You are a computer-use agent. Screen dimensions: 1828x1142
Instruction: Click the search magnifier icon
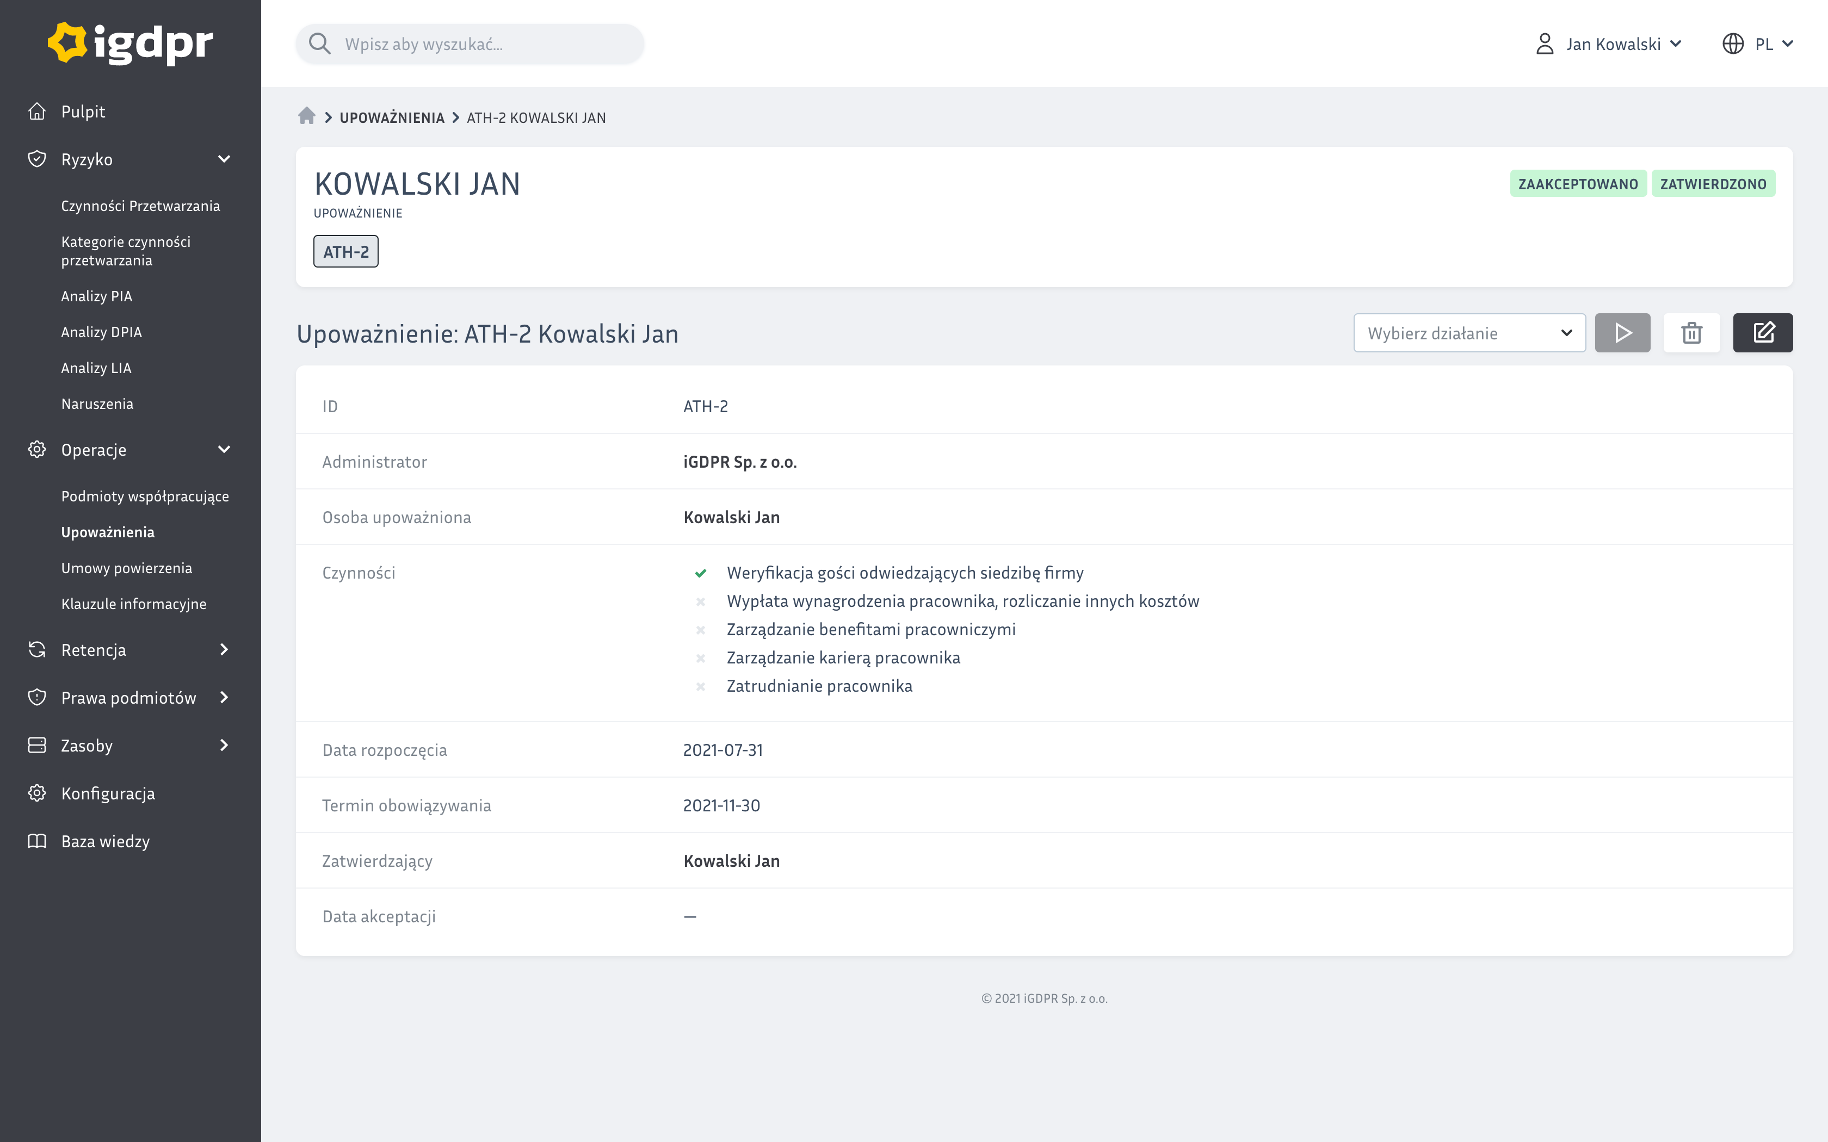(x=319, y=44)
